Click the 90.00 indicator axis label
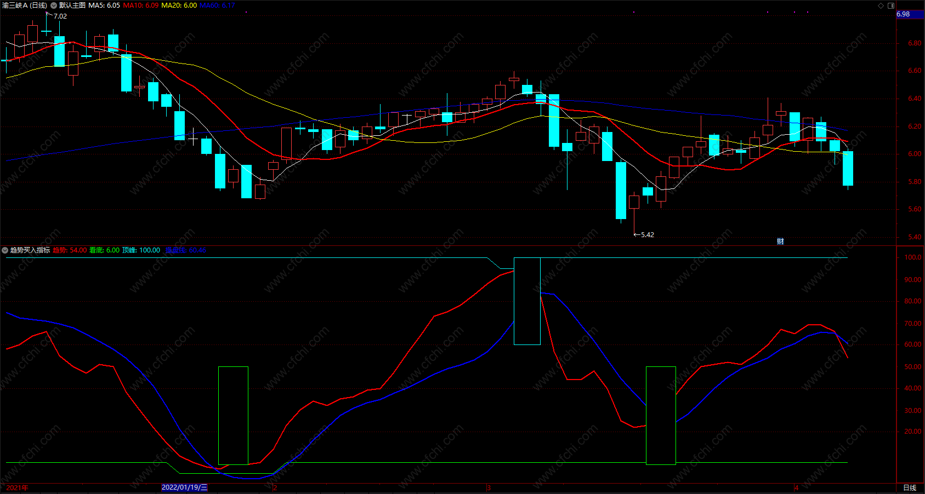This screenshot has height=494, width=925. [913, 280]
